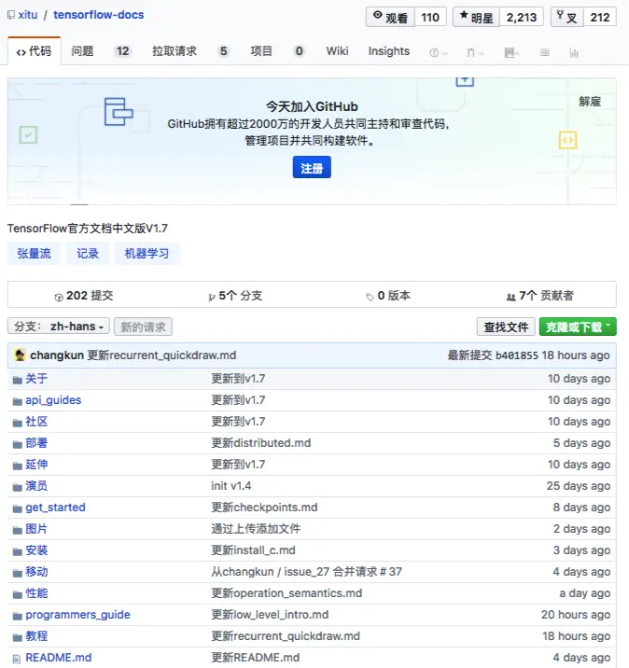This screenshot has width=629, height=668.
Task: Click the folder icon beside 关于
Action: pyautogui.click(x=17, y=380)
